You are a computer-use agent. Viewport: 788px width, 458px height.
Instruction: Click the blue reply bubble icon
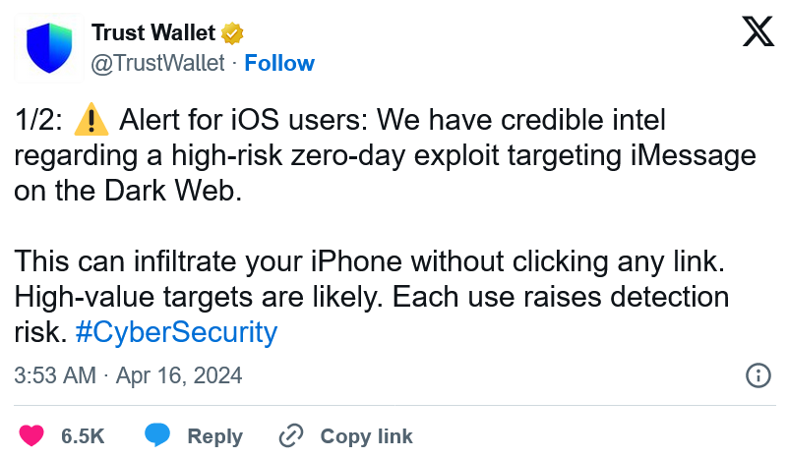click(157, 434)
